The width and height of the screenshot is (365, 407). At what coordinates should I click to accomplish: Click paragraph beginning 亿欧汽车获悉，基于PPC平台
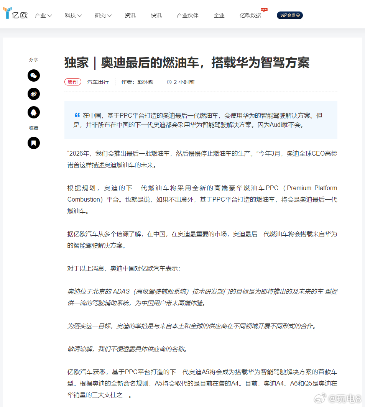pyautogui.click(x=202, y=383)
